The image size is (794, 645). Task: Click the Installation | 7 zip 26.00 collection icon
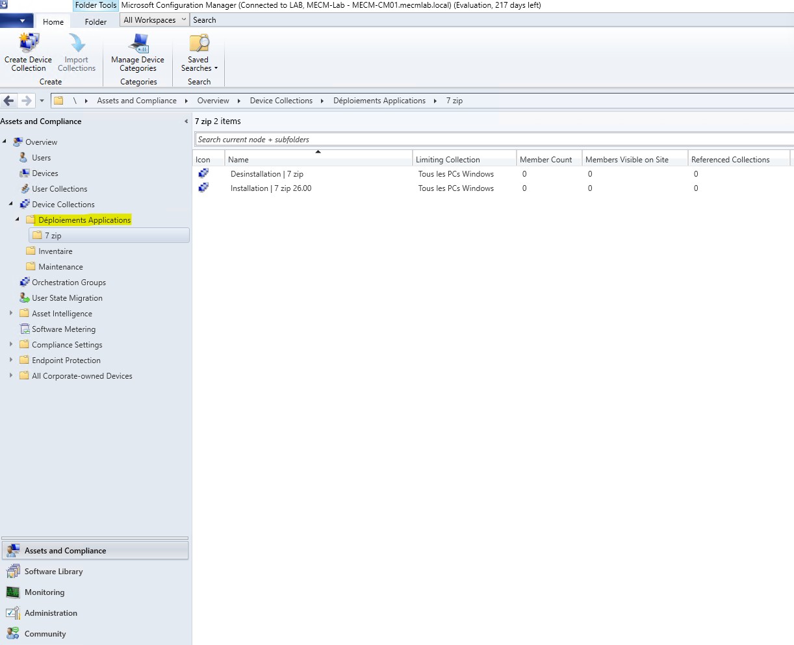tap(203, 188)
